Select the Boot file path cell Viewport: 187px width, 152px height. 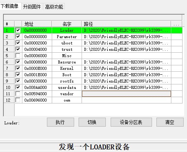click(126, 75)
